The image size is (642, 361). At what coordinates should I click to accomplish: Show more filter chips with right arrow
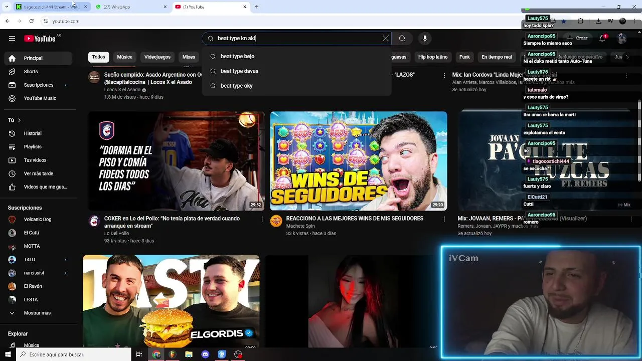coord(627,57)
